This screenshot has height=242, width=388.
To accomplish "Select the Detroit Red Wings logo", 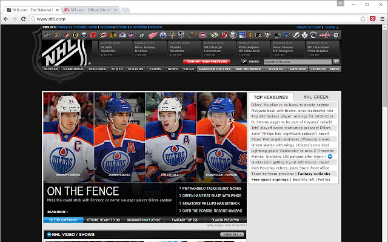I will [x=153, y=35].
